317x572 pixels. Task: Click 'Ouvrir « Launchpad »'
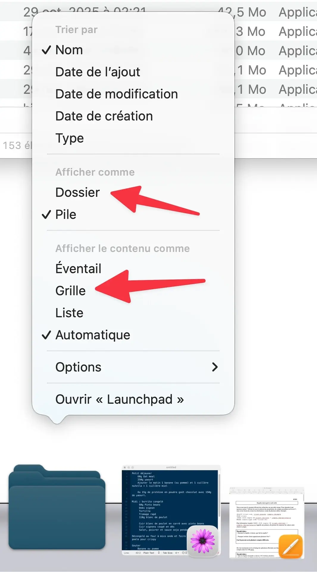coord(119,399)
